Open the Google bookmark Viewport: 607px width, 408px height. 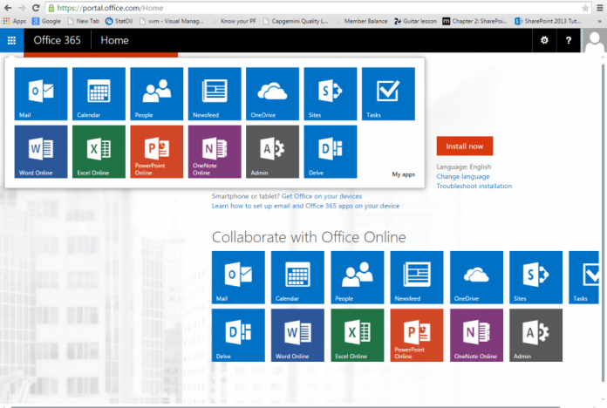coord(46,21)
